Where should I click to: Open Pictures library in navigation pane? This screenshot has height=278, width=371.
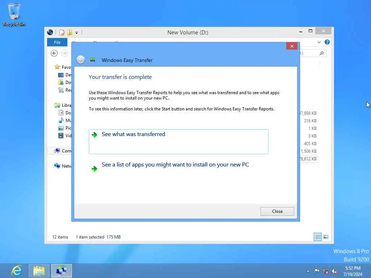point(64,128)
